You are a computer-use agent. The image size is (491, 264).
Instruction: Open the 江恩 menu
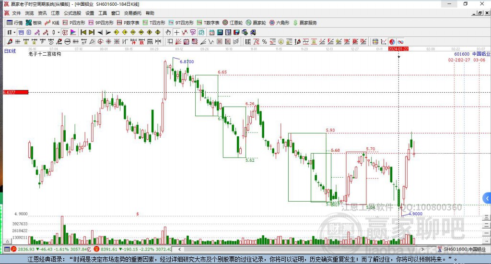(x=55, y=13)
